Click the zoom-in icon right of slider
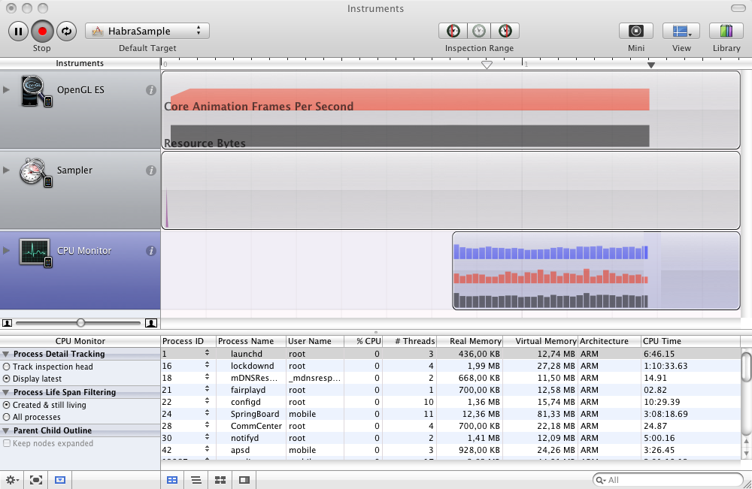Image resolution: width=752 pixels, height=489 pixels. [x=151, y=323]
